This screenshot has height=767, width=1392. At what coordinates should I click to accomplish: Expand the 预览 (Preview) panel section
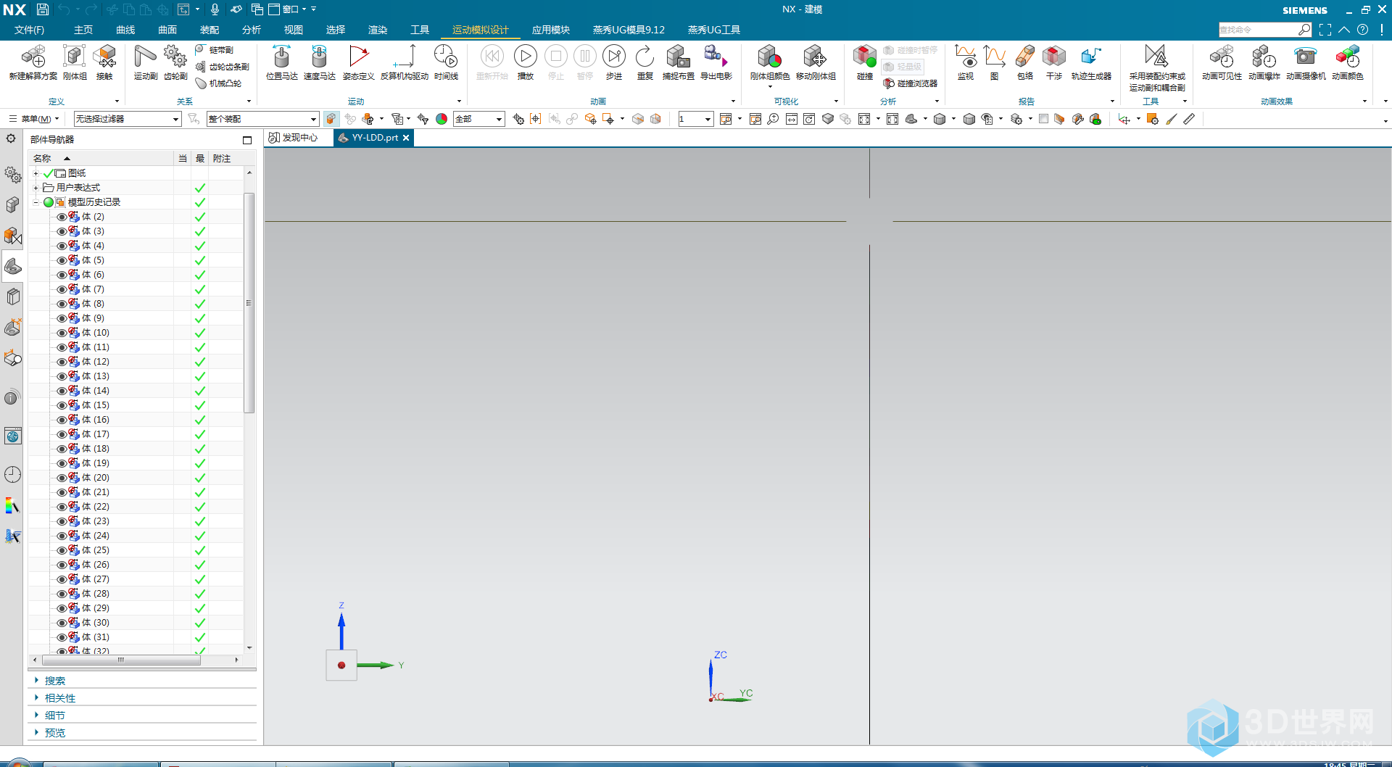point(36,733)
